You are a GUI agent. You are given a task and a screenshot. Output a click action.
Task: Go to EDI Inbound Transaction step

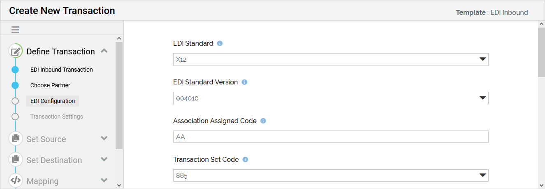pyautogui.click(x=62, y=70)
